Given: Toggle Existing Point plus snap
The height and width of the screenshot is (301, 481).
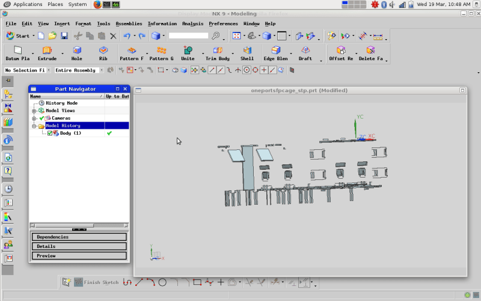Looking at the screenshot, I should click(x=264, y=70).
